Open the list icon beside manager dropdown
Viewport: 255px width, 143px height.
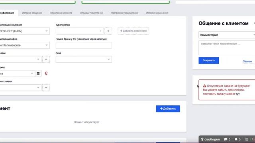tap(38, 73)
